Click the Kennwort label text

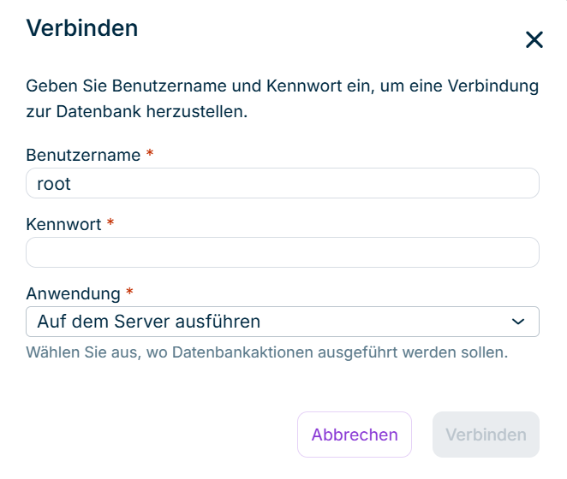pos(63,224)
